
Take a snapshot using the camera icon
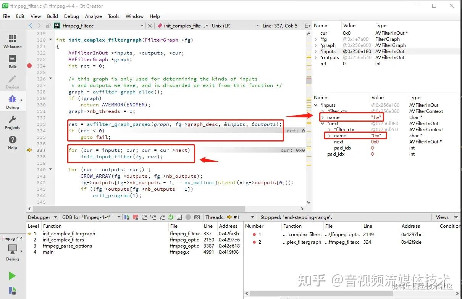(x=197, y=217)
